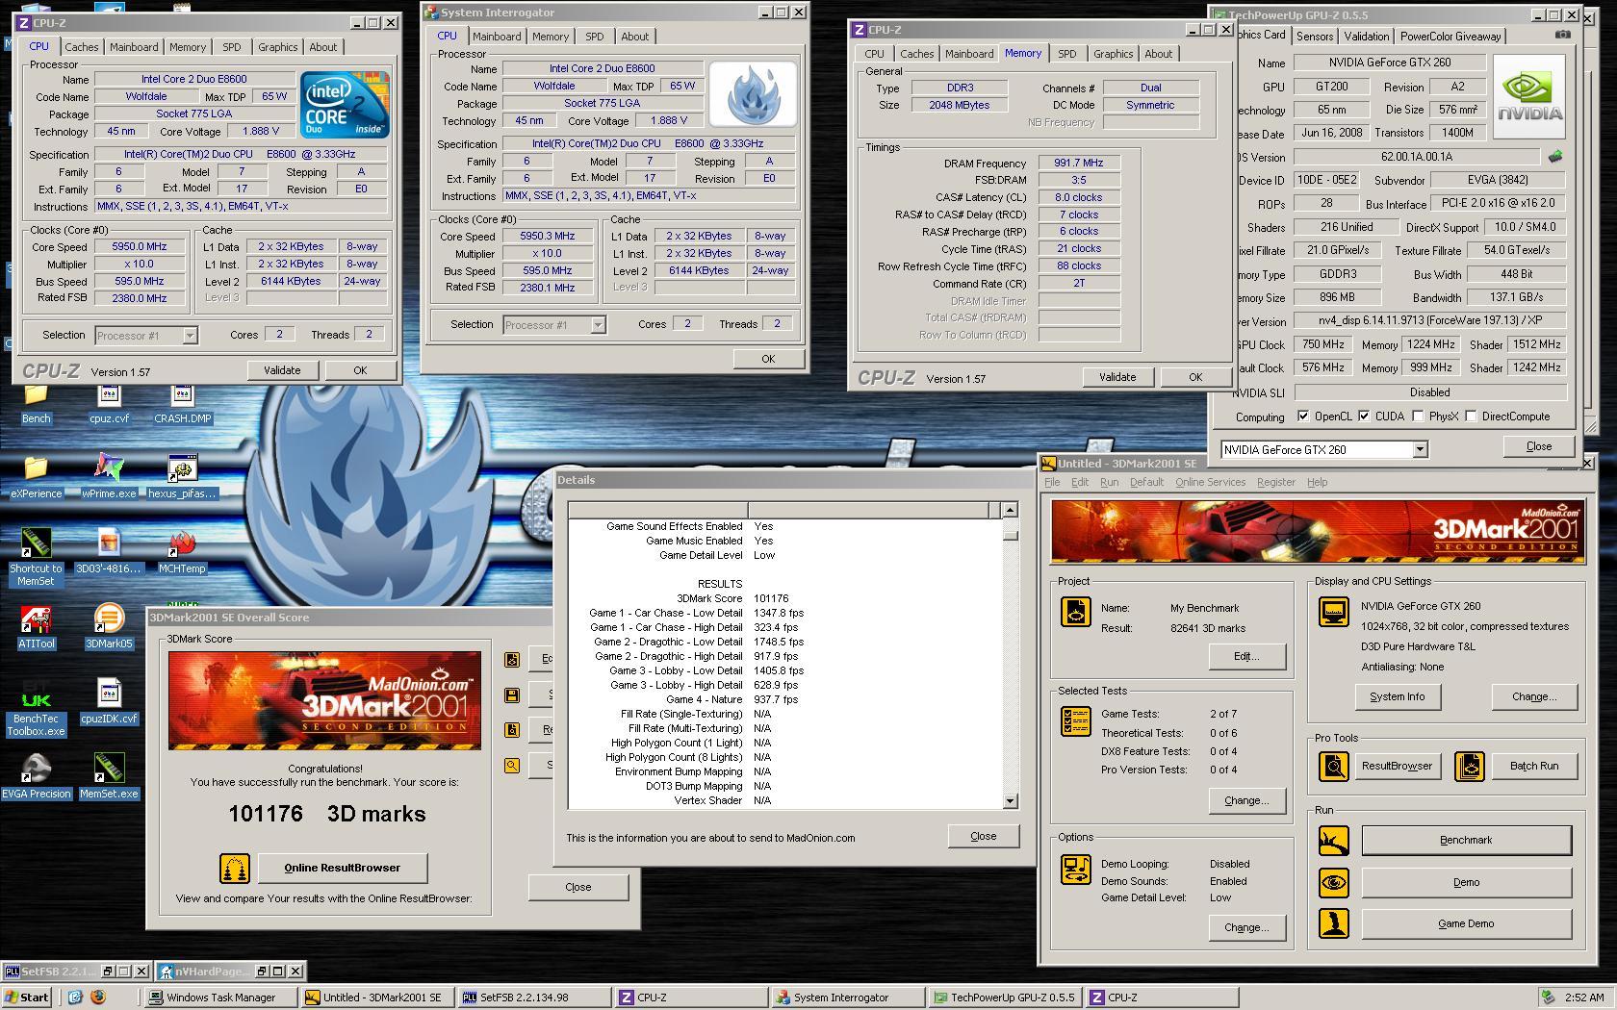This screenshot has width=1617, height=1010.
Task: Click Details list scroll up arrow
Action: pyautogui.click(x=1010, y=510)
